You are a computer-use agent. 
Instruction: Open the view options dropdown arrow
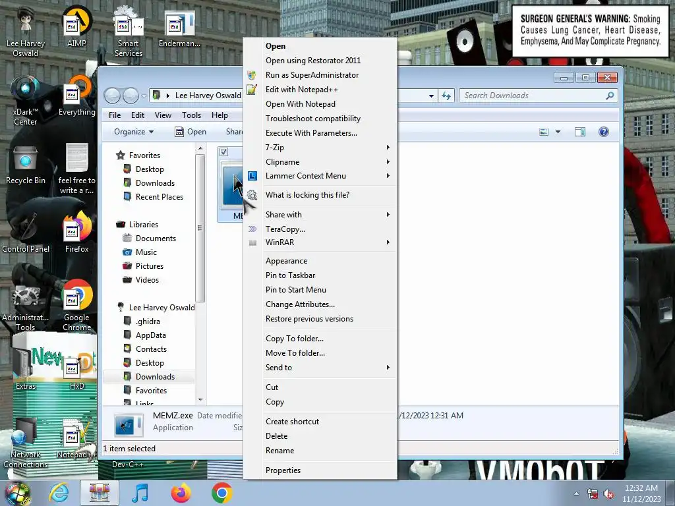(558, 132)
